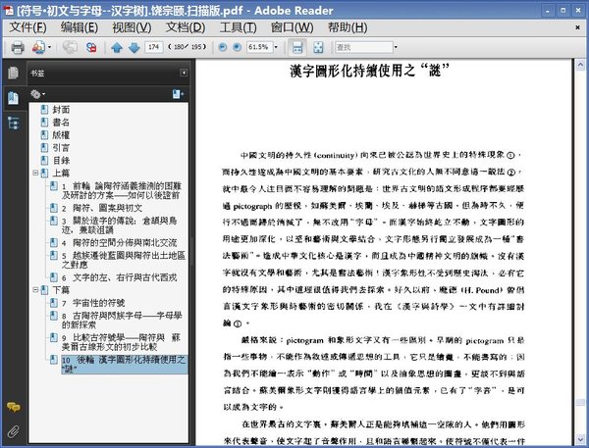This screenshot has width=589, height=448.
Task: Select the 引言 bookmark
Action: 61,148
